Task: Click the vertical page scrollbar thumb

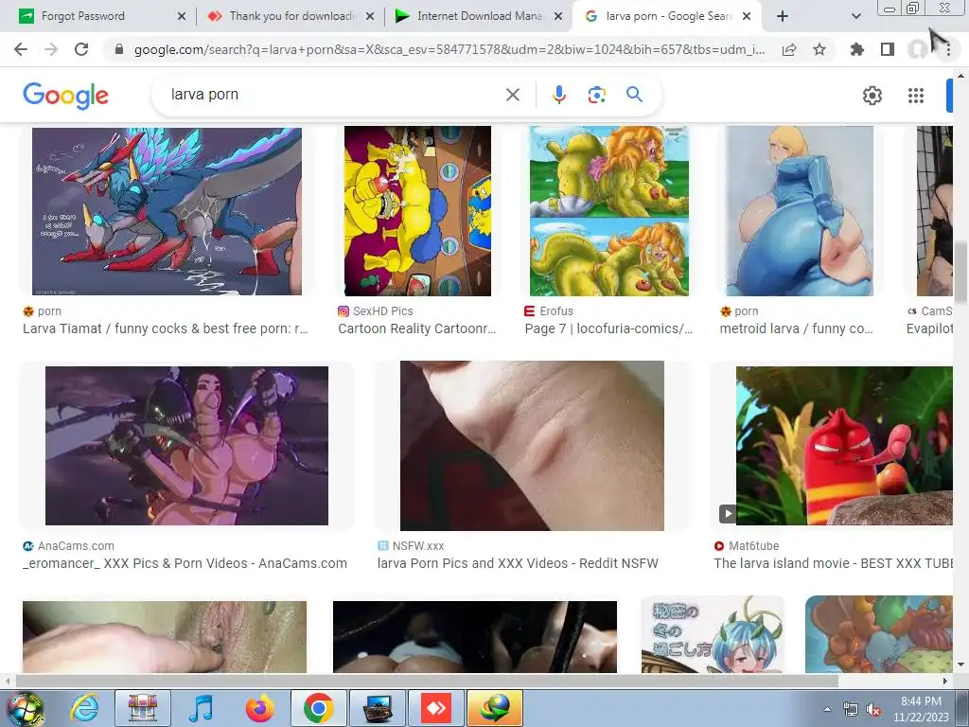Action: tap(960, 272)
